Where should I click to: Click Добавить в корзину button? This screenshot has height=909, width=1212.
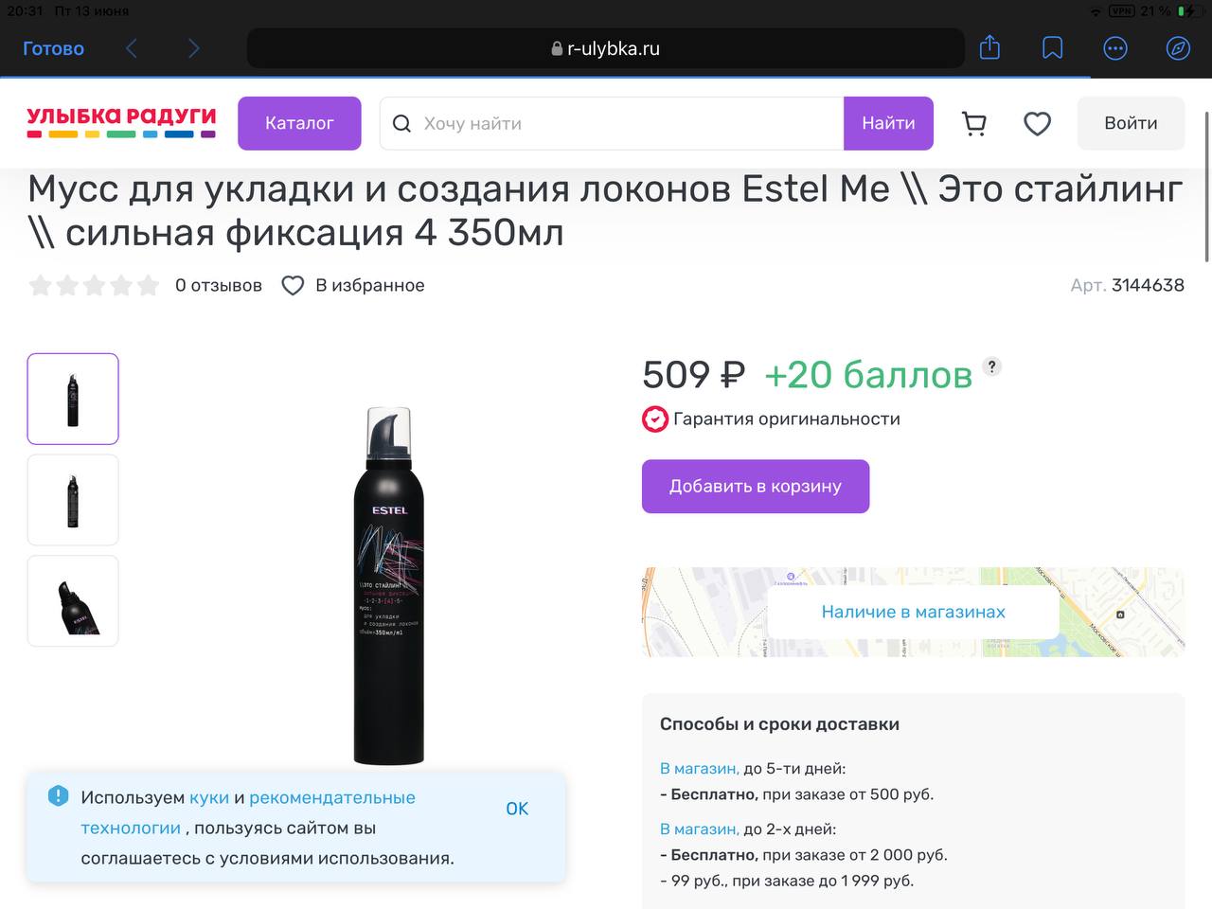[756, 487]
